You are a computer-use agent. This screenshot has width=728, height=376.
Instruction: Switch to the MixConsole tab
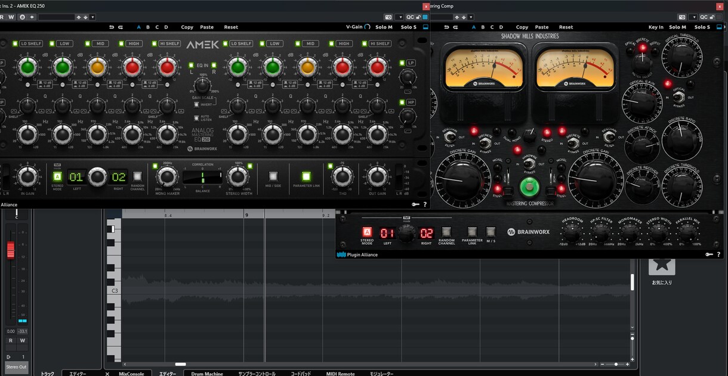point(131,374)
